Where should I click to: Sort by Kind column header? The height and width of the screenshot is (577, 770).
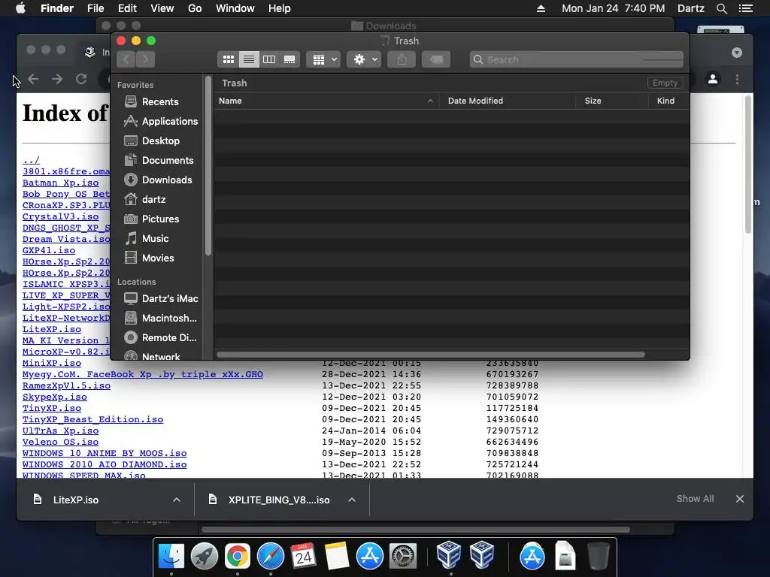668,101
